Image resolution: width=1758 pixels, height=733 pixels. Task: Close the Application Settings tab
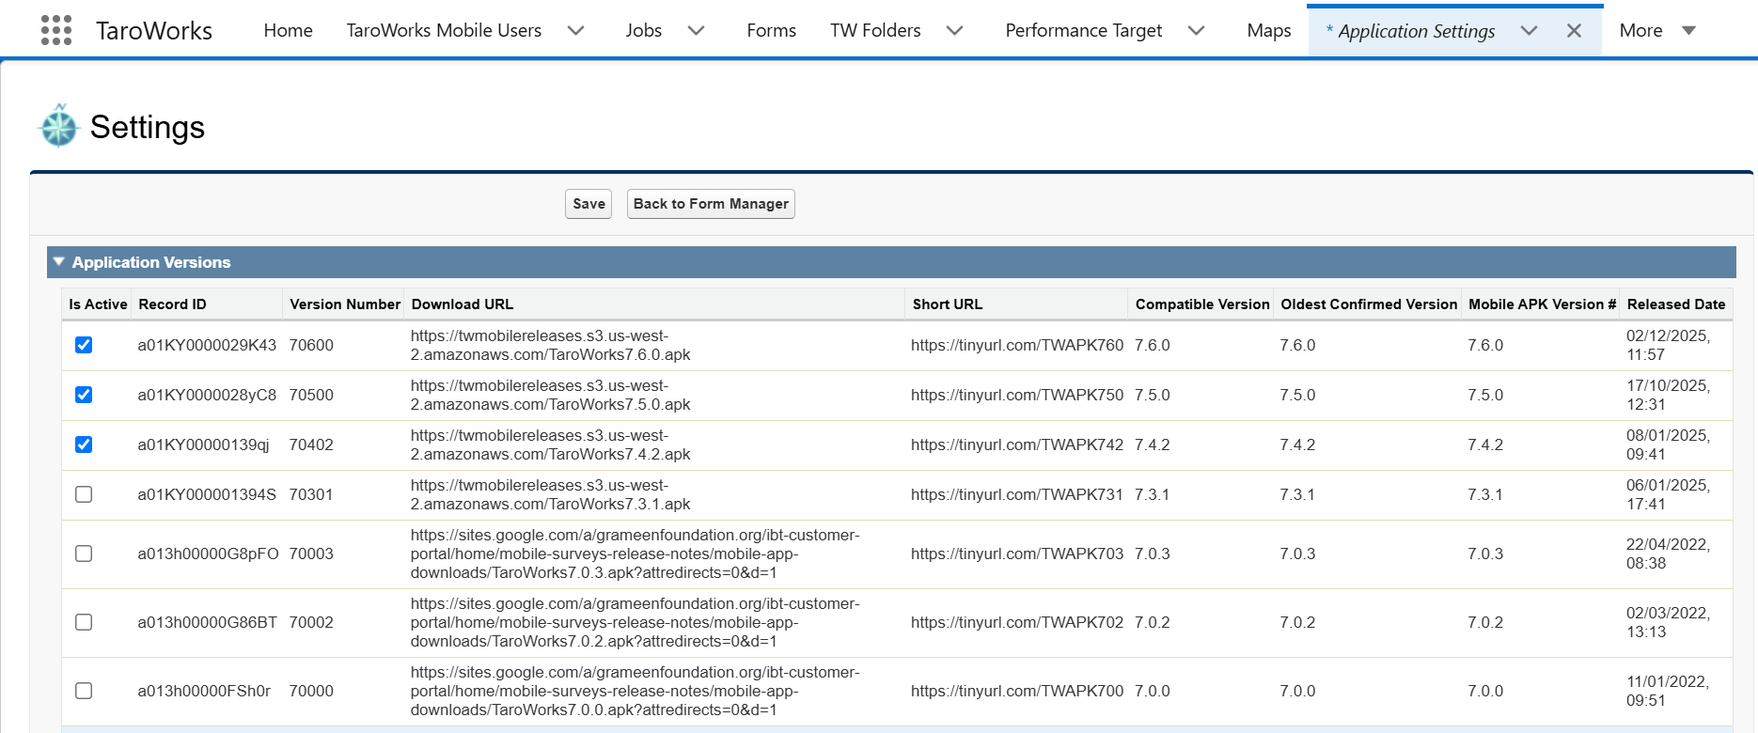point(1574,31)
